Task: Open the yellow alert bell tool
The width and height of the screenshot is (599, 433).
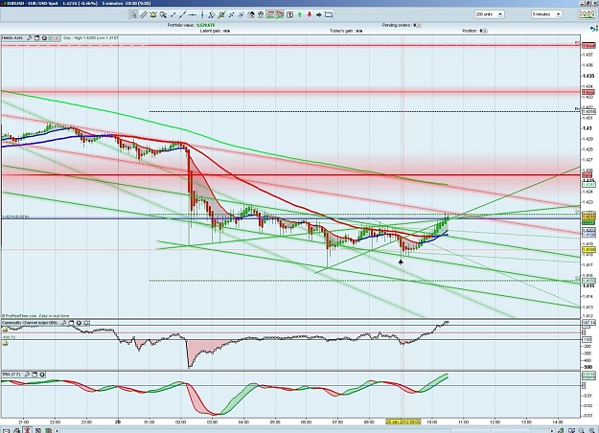Action: click(153, 15)
